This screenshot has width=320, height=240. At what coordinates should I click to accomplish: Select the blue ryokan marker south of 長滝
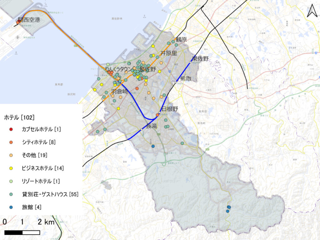pos(153,146)
